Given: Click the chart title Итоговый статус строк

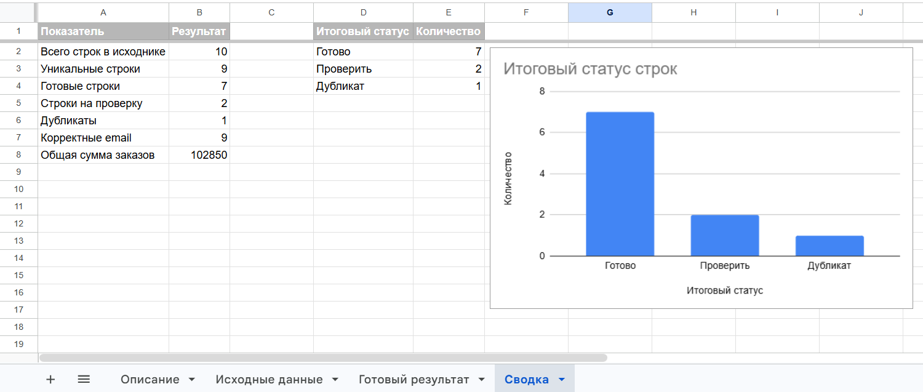Looking at the screenshot, I should [590, 69].
